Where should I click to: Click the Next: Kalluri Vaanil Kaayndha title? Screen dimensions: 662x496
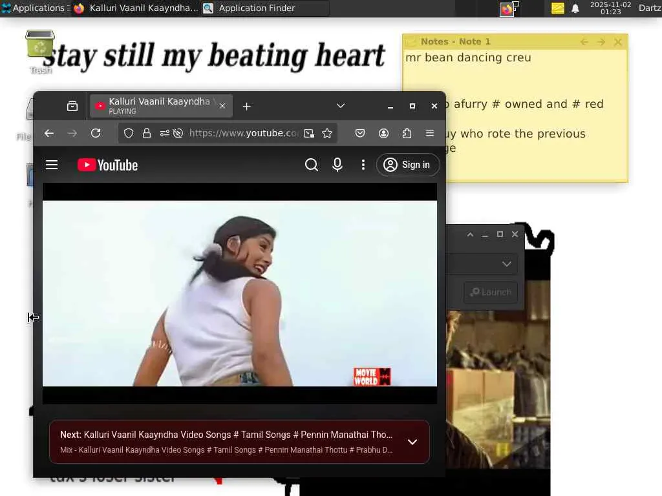click(226, 435)
